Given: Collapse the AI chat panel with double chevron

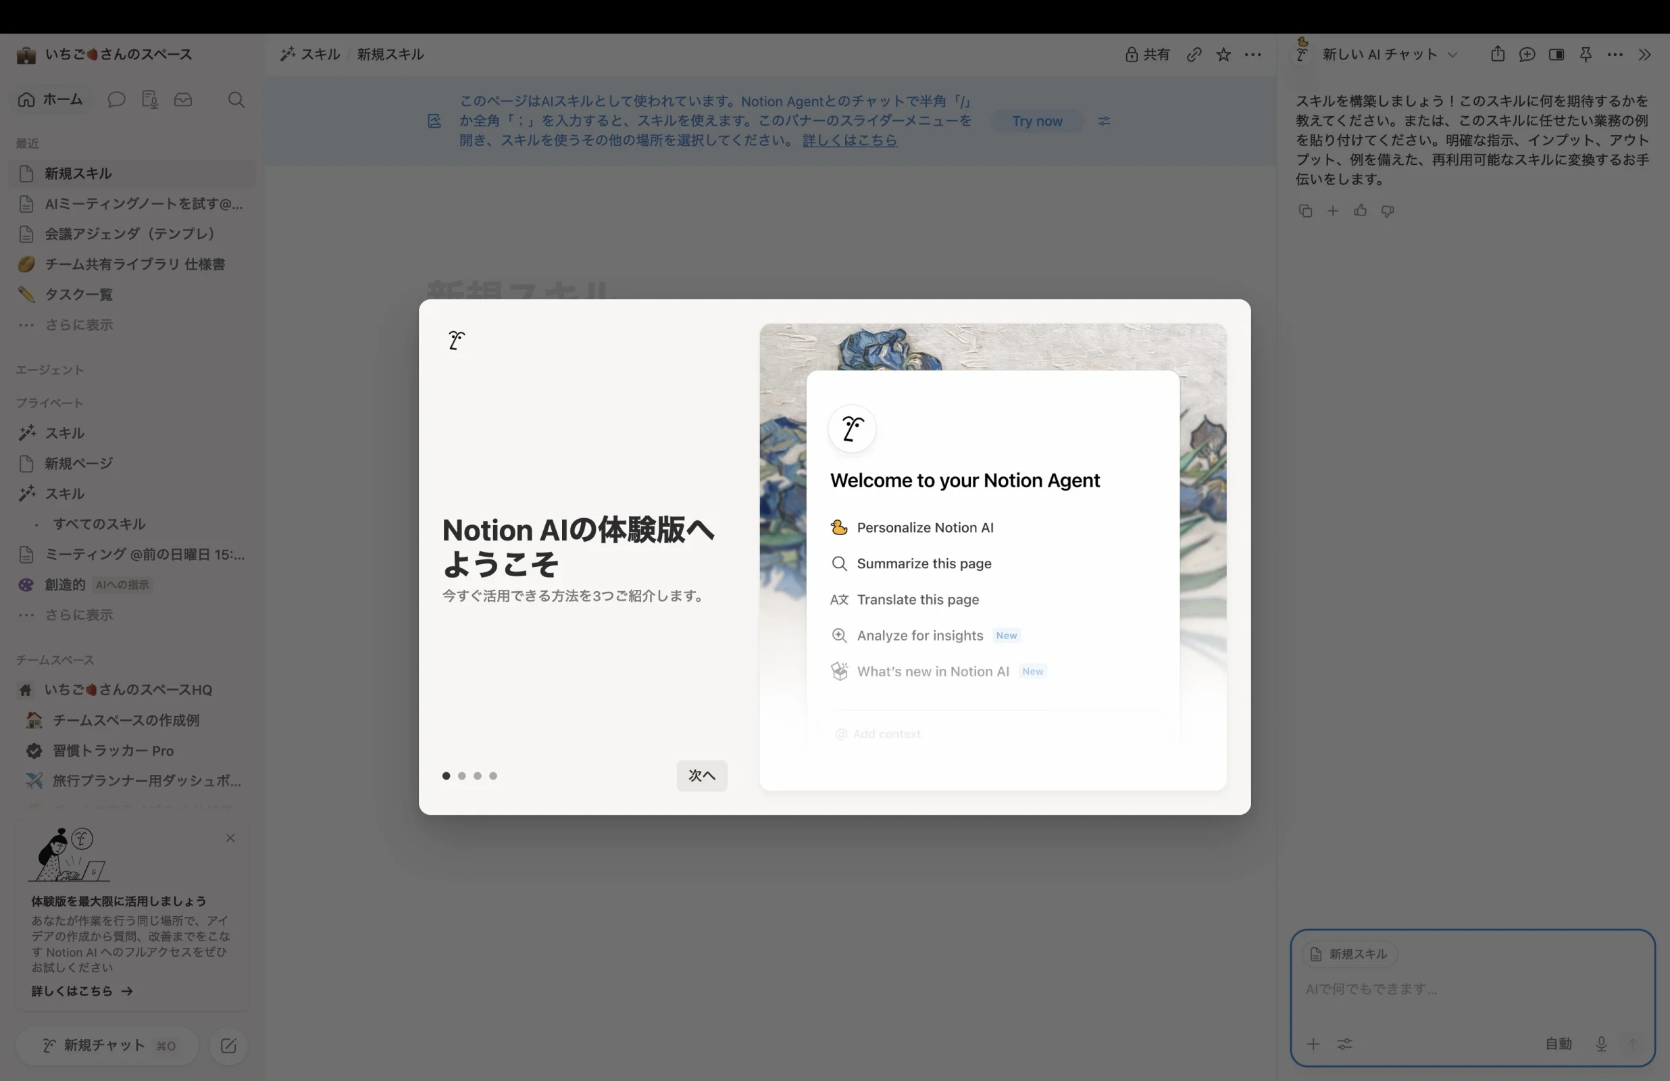Looking at the screenshot, I should (1645, 54).
